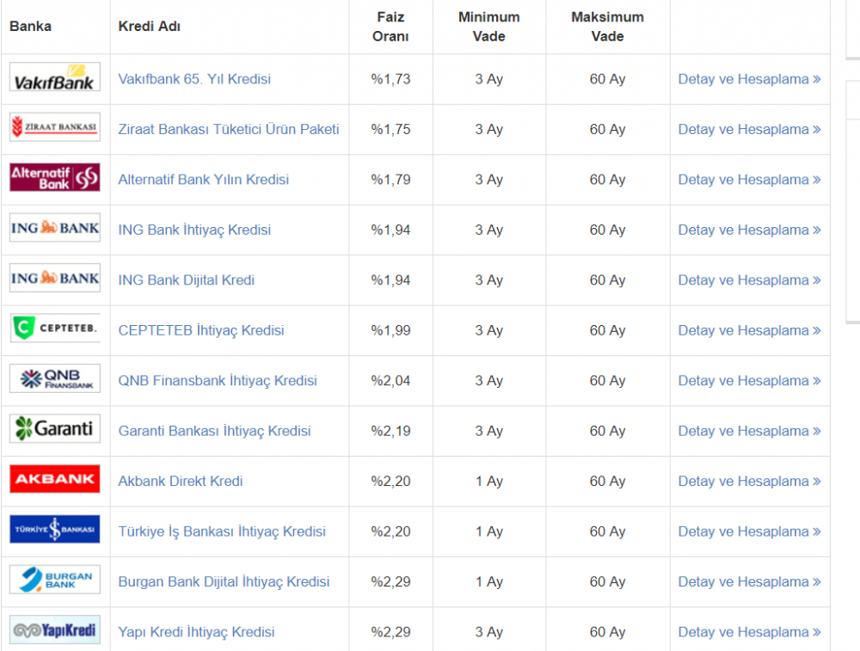
Task: Open CEPTETEB İhtiyaç Kredisi link
Action: point(201,331)
